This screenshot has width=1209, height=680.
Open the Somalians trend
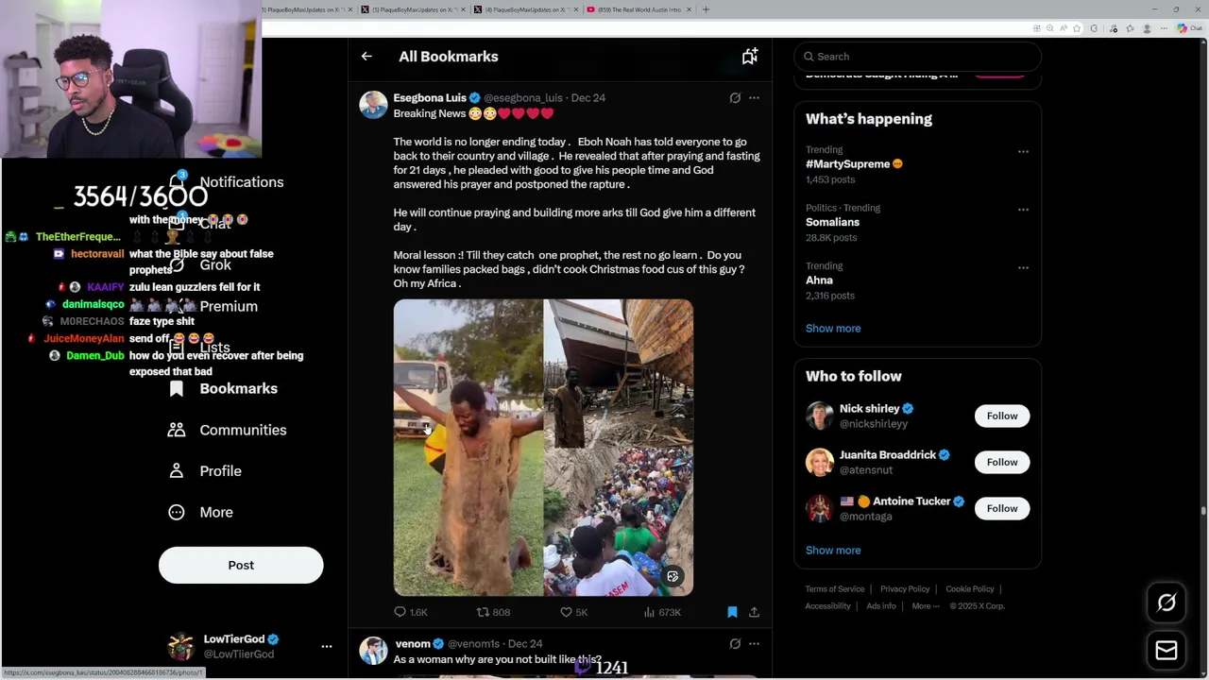click(x=832, y=222)
